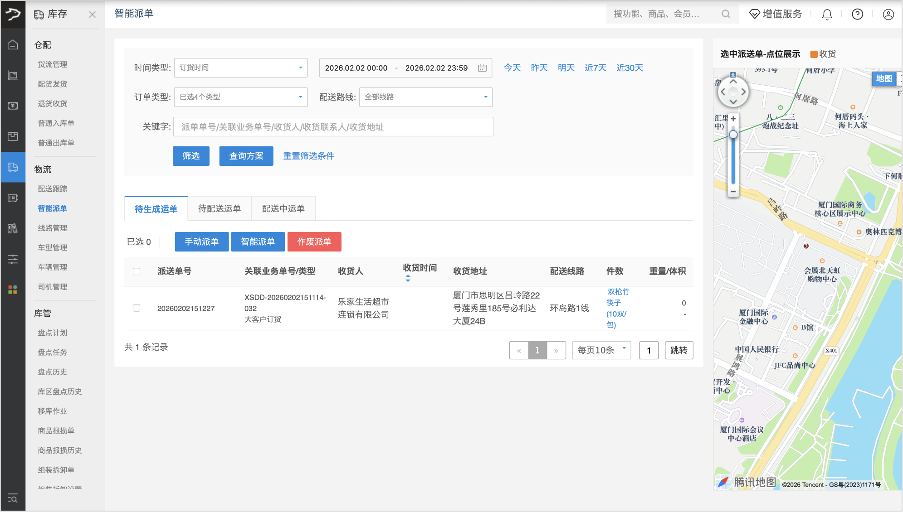Open the user account profile icon
The height and width of the screenshot is (512, 903).
(x=888, y=14)
